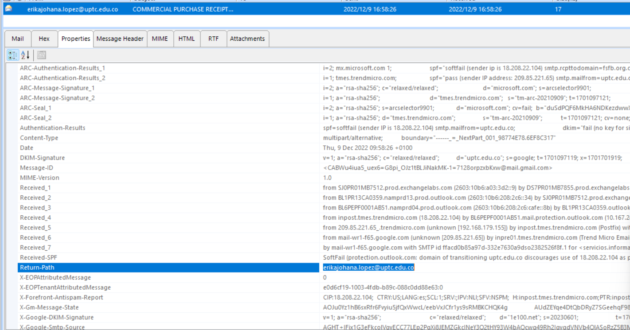Click the Received_4 value from inpost.tmes.trendmicro.com

coord(476,217)
